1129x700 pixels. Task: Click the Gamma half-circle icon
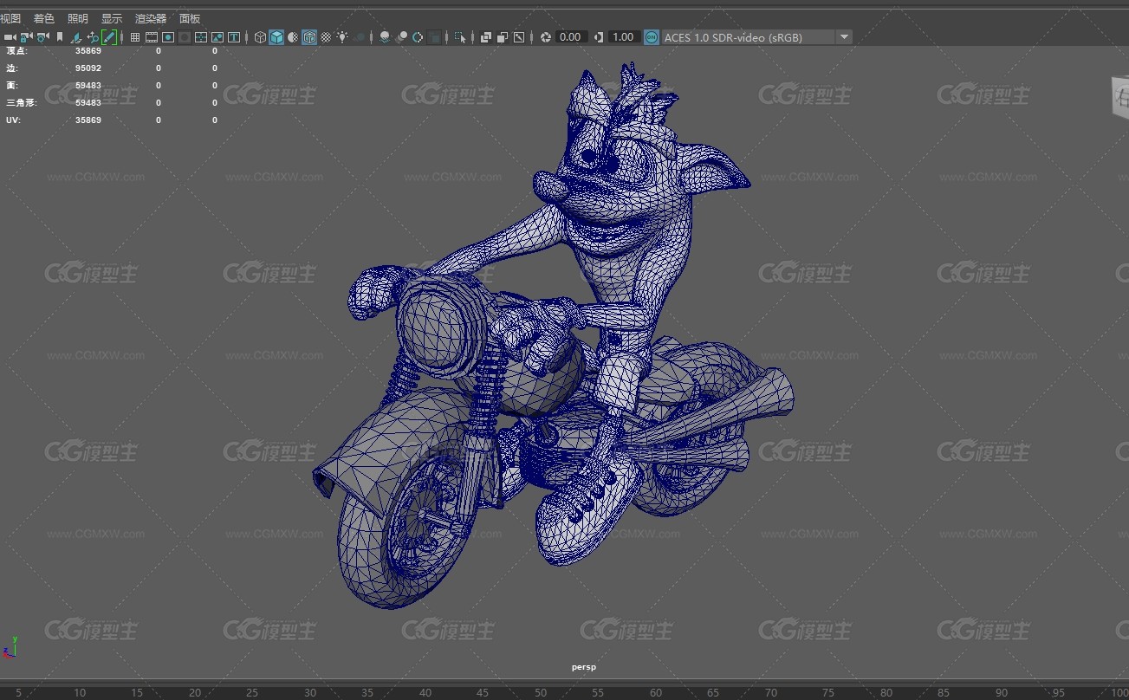click(599, 37)
